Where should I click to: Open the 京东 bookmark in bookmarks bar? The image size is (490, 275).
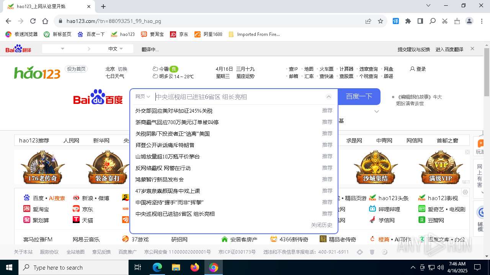[x=179, y=34]
